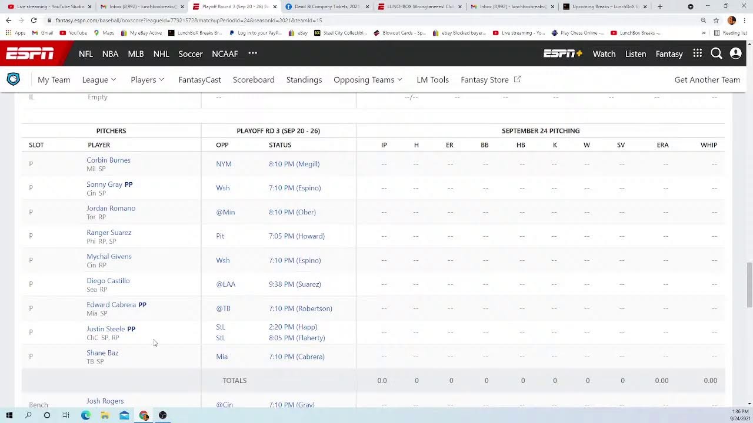
Task: Open the ESPN apps grid icon
Action: pos(697,53)
